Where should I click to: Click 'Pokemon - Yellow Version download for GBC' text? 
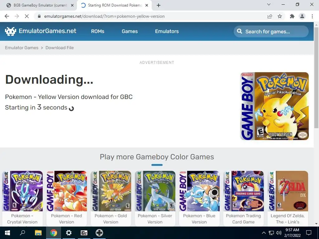point(69,97)
